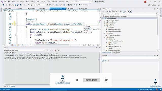Click the top Search (Ctrl+Q) box
Image resolution: width=162 pixels, height=91 pixels.
point(81,2)
